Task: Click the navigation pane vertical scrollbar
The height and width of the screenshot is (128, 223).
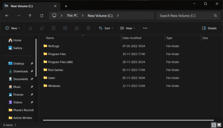Action: 36,58
